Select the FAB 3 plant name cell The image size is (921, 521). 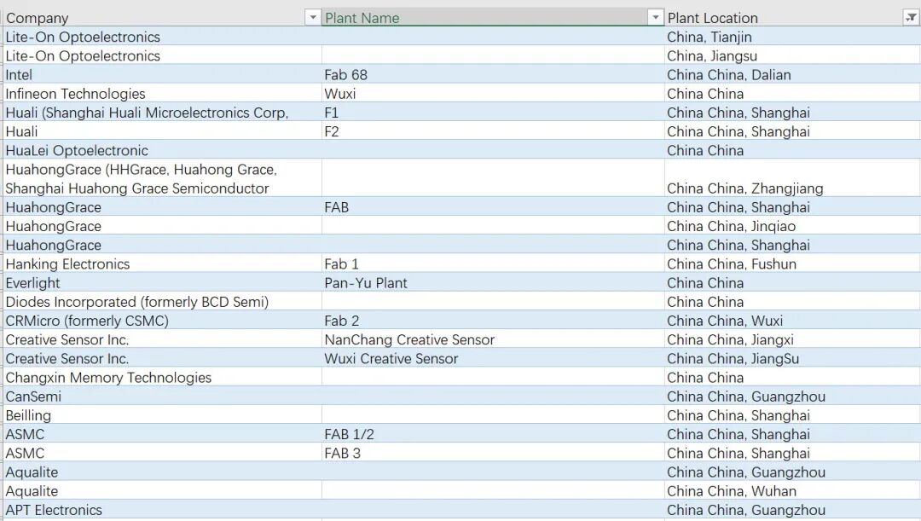click(x=494, y=453)
